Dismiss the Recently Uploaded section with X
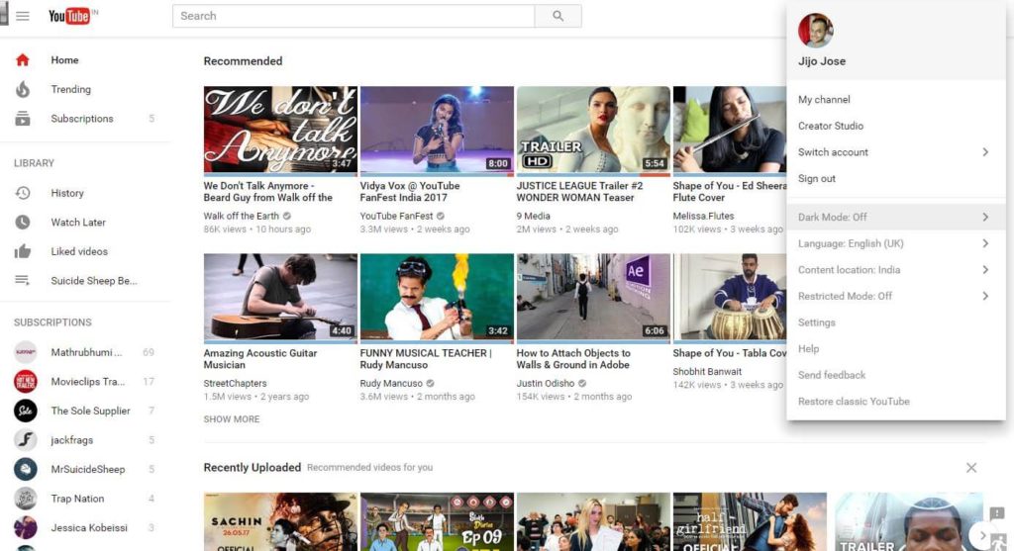The width and height of the screenshot is (1014, 551). (x=970, y=468)
